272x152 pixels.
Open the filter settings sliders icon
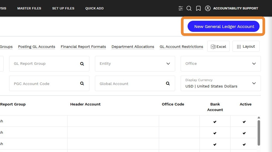pyautogui.click(x=181, y=8)
